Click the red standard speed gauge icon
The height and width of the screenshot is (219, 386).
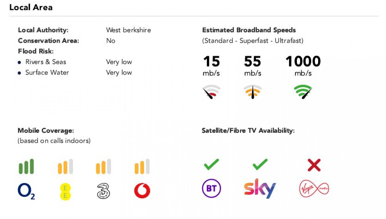tap(211, 92)
